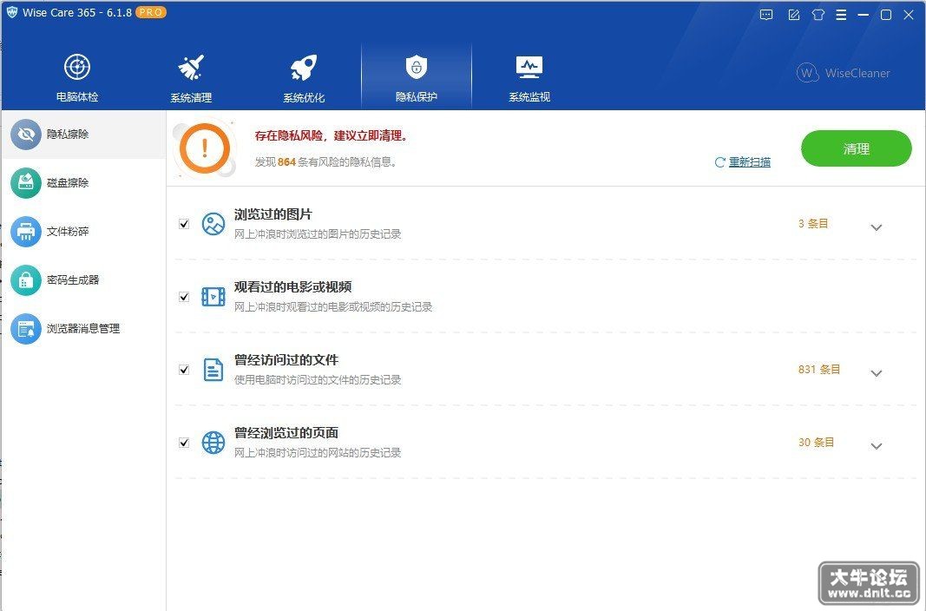Click the 浏览过的图片 picture icon
Image resolution: width=926 pixels, height=611 pixels.
[213, 224]
